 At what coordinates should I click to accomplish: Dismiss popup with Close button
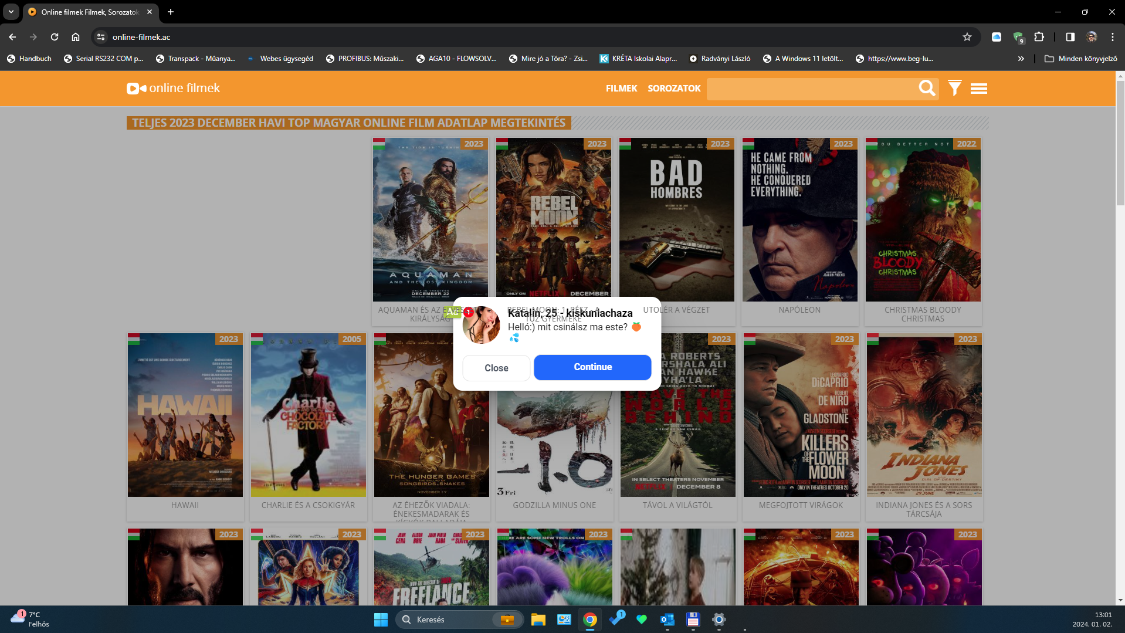click(496, 368)
